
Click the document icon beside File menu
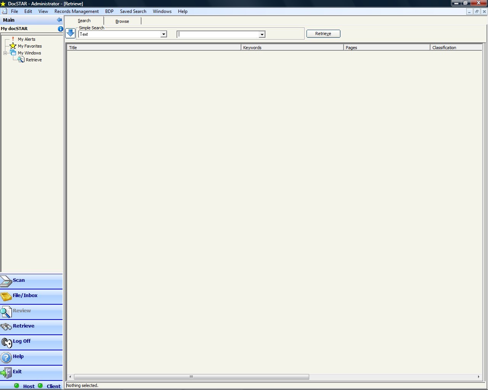[5, 11]
